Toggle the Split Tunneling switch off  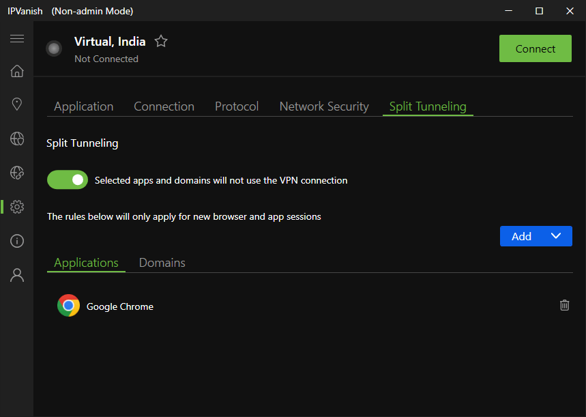[x=68, y=180]
